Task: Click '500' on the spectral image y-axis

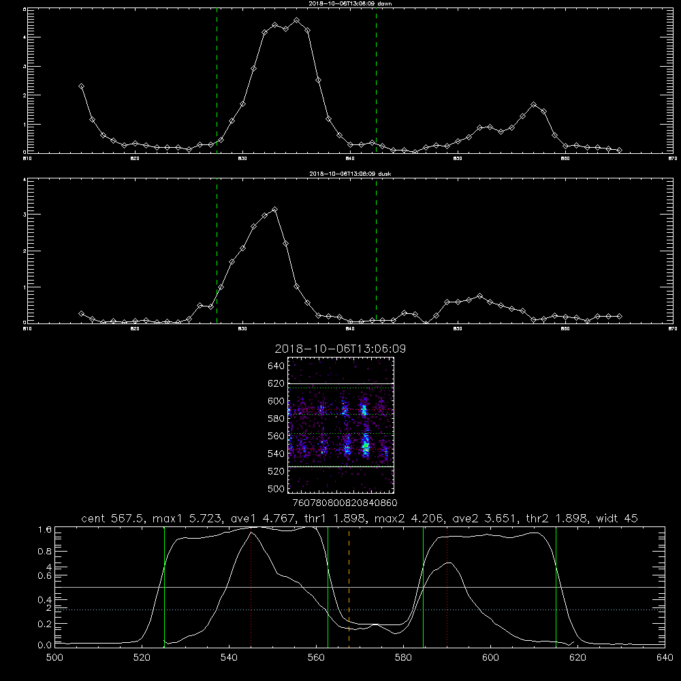Action: 276,488
